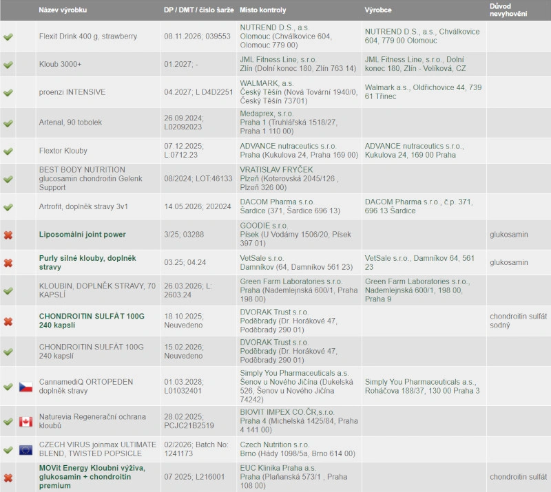The image size is (551, 492).
Task: Click the red cross for CHONDROITIN SULFÁT 18.10.2025
Action: (8, 321)
